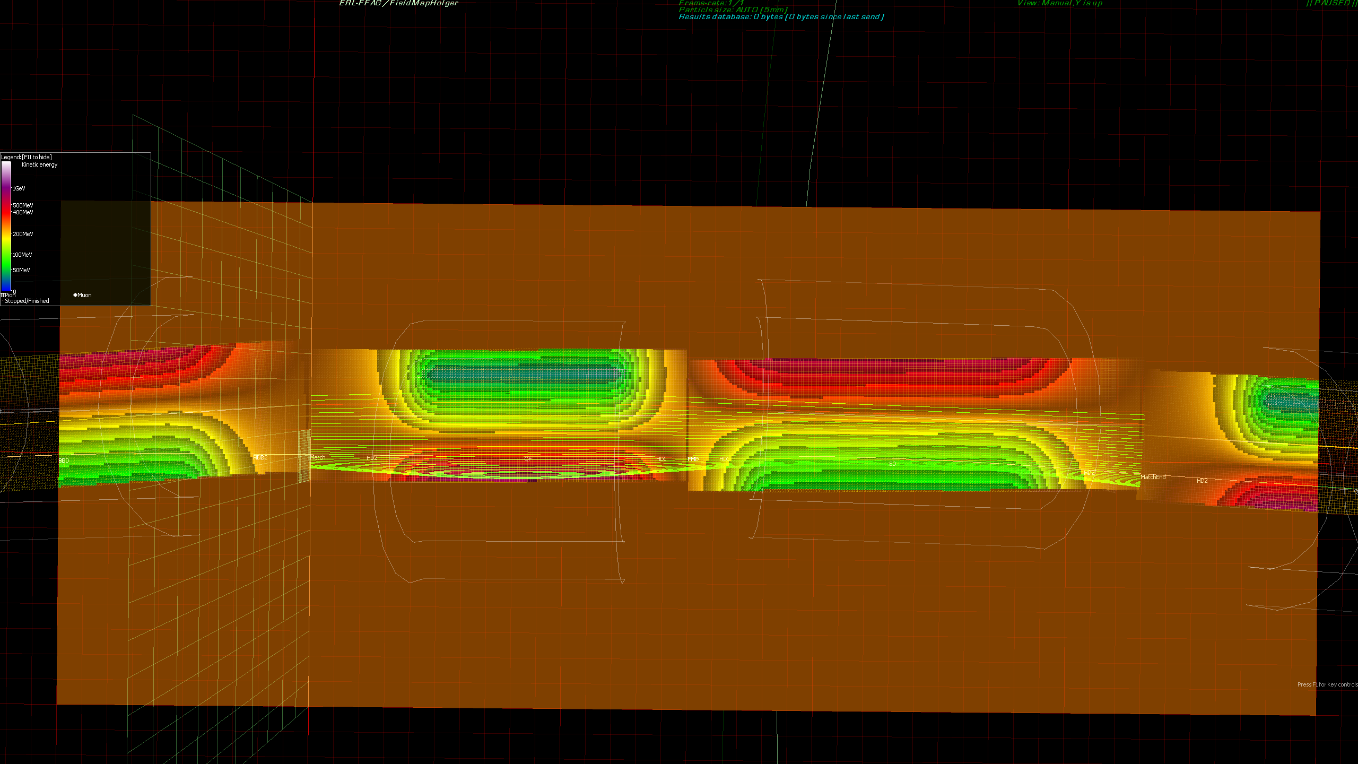Click the kinetic energy color gradient bar
The height and width of the screenshot is (764, 1358).
6,225
